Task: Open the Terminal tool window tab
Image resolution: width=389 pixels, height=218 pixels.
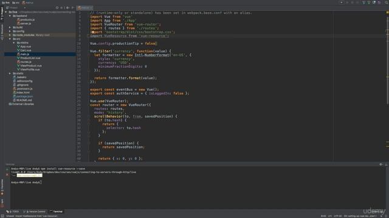Action: 56,211
